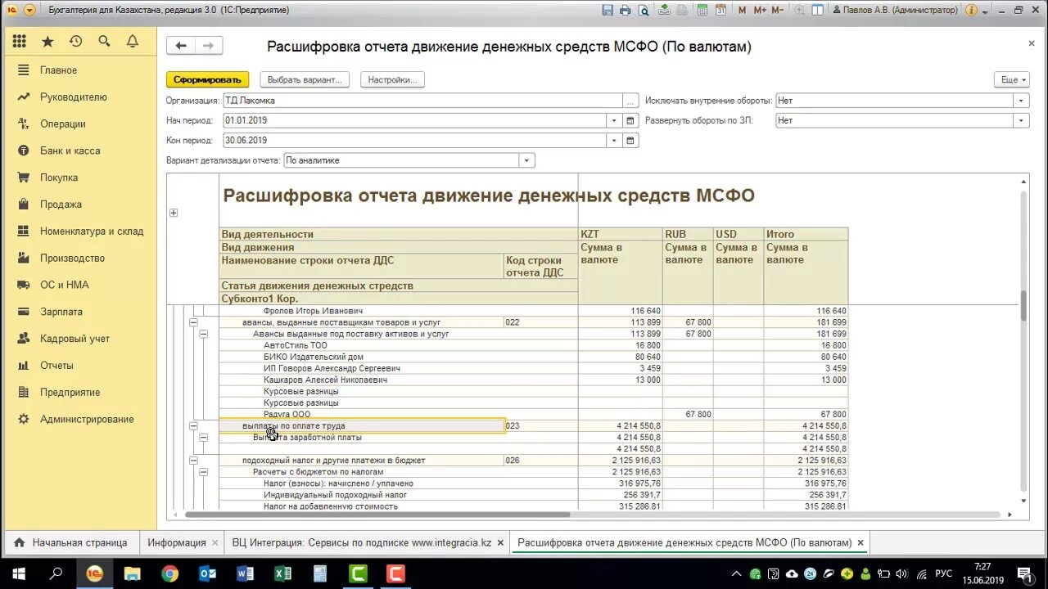Open Excel from taskbar
This screenshot has height=589, width=1048.
282,573
